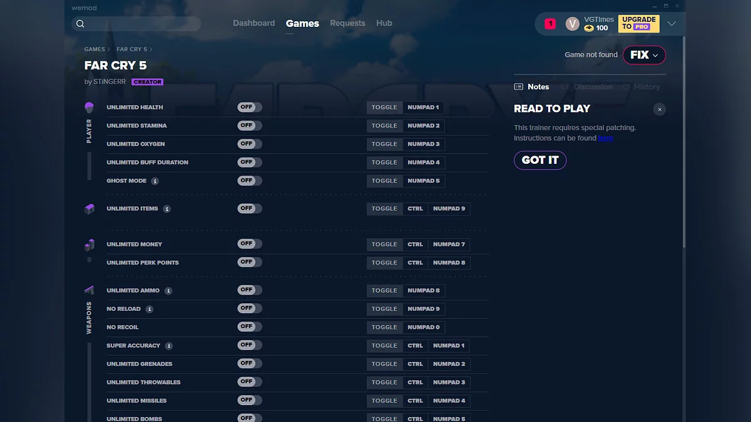This screenshot has height=422, width=751.
Task: Turn on the No Recoil switch
Action: [249, 327]
